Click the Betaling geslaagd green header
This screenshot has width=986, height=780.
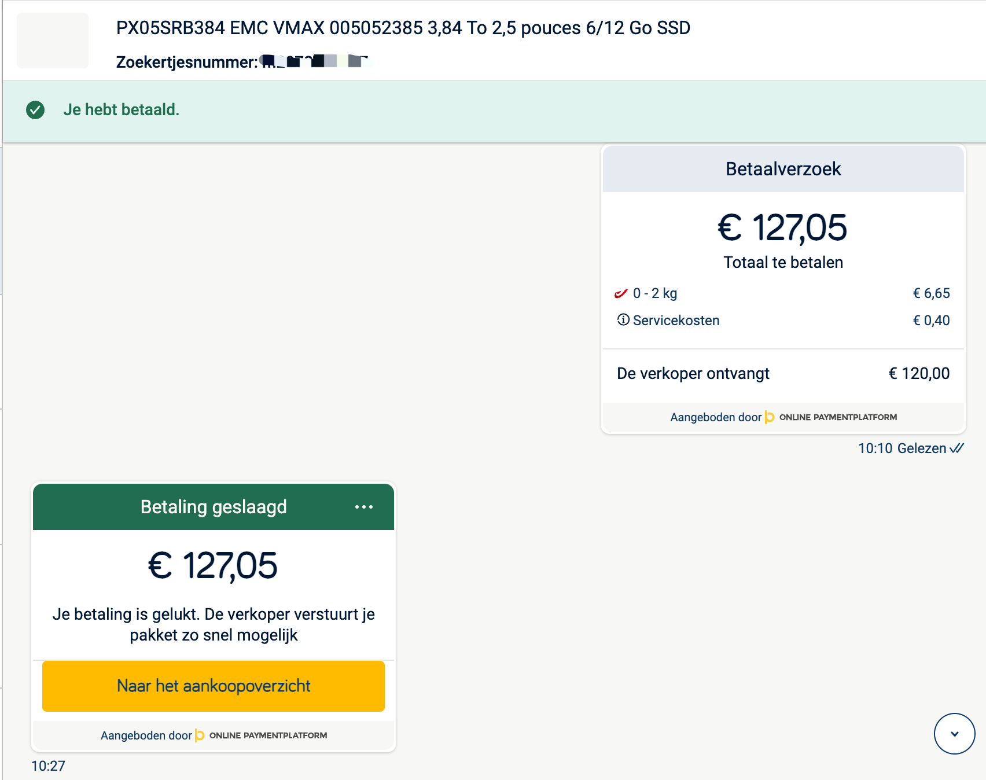coord(214,507)
